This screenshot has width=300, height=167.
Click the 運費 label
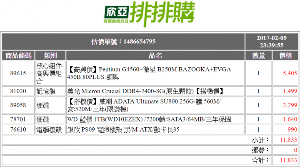[260, 150]
